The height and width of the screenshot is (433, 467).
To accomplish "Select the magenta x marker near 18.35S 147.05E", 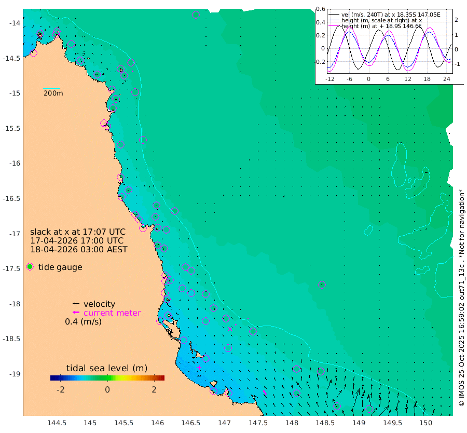I will [230, 329].
